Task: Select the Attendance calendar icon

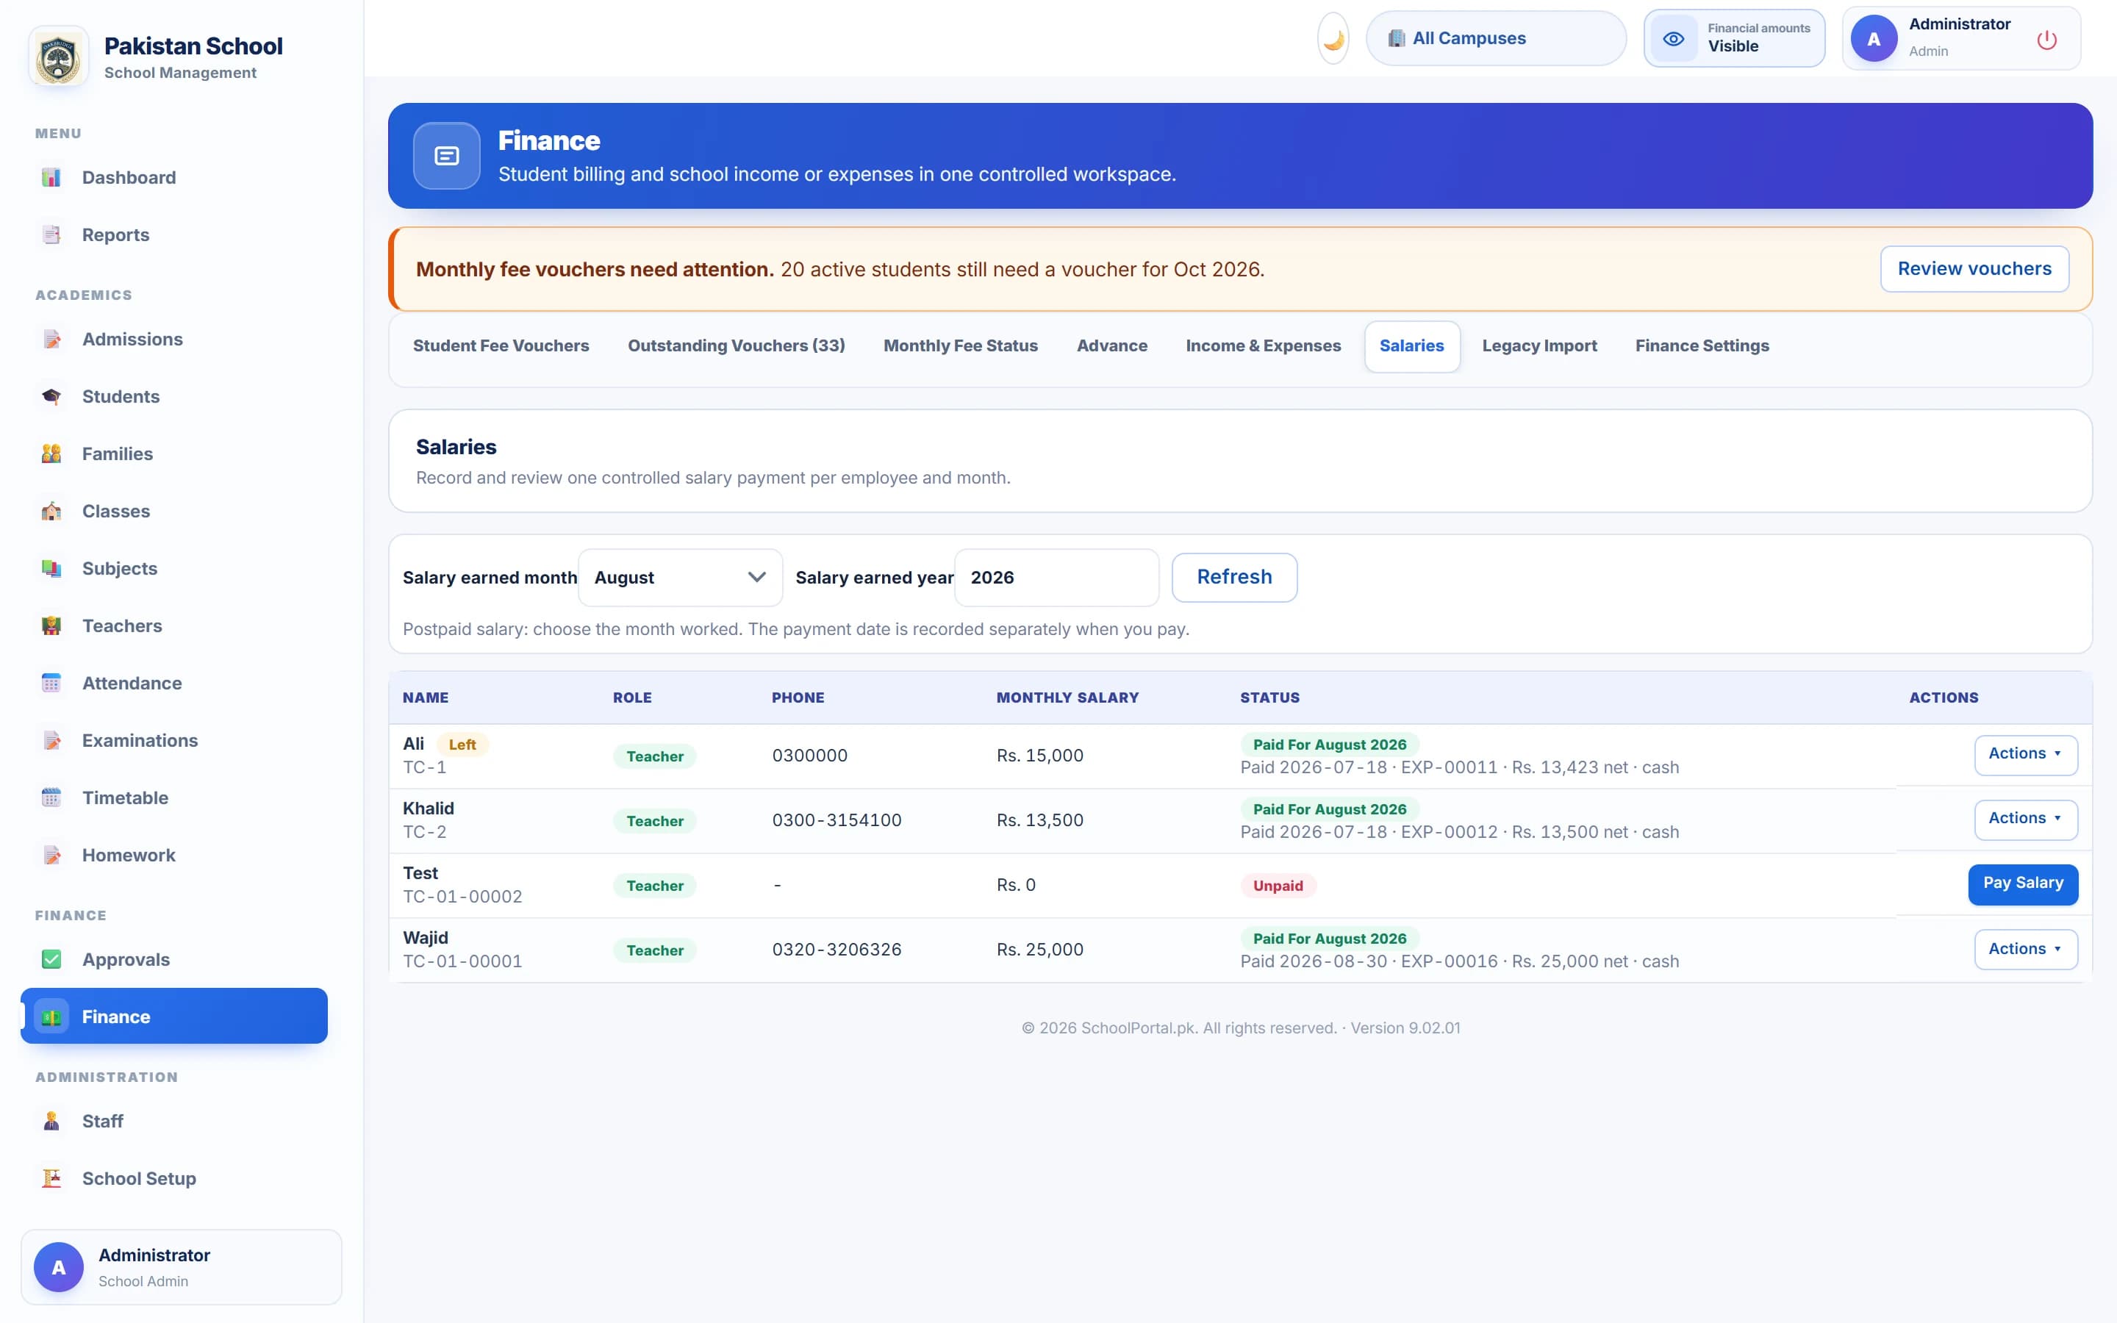Action: coord(51,684)
